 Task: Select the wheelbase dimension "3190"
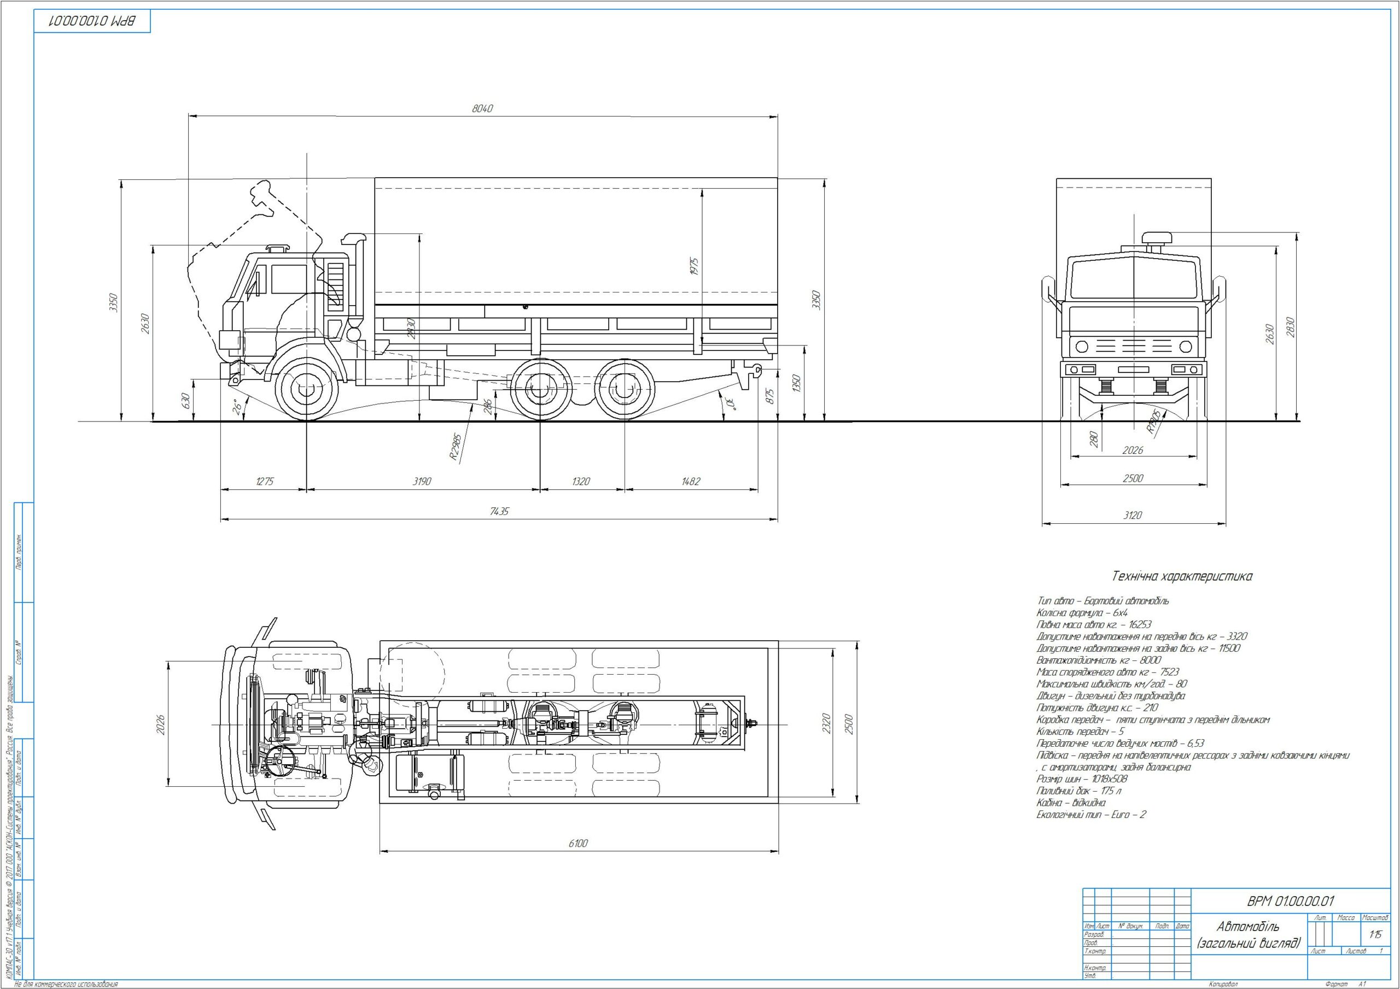point(422,482)
